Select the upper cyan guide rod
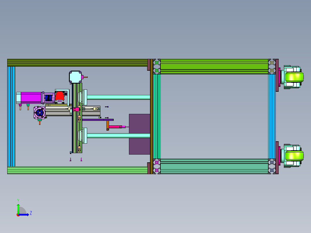 pos(118,97)
